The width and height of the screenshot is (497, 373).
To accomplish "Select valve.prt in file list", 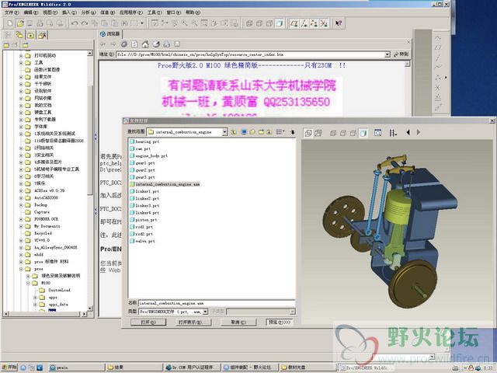I will tap(142, 241).
